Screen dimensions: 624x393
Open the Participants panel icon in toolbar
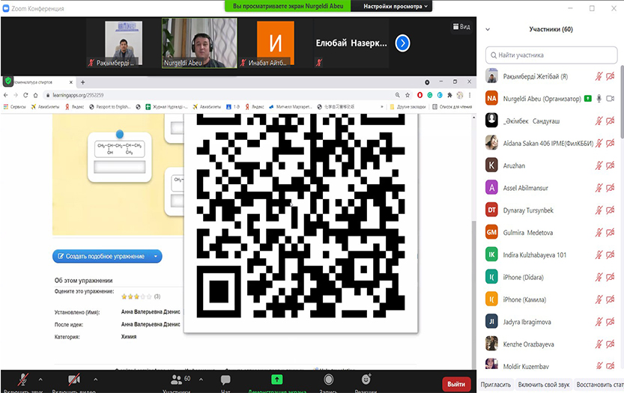pos(177,380)
